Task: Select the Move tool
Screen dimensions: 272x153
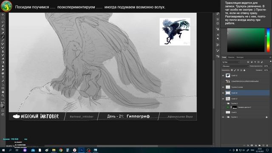Action: [3, 14]
